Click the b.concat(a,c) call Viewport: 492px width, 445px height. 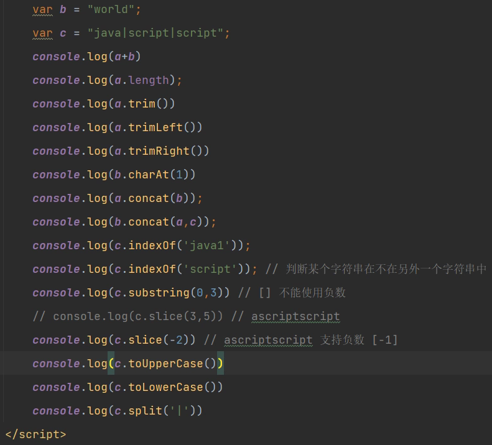tap(159, 222)
